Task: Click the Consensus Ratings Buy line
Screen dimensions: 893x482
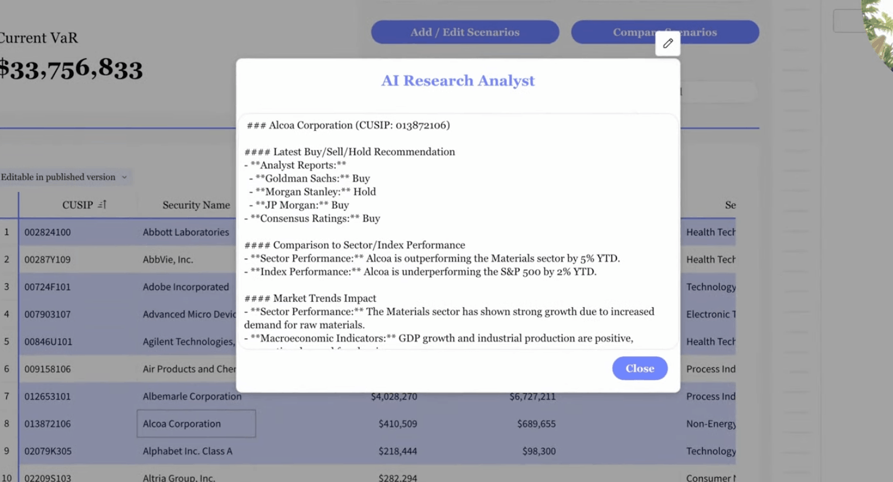Action: (312, 219)
